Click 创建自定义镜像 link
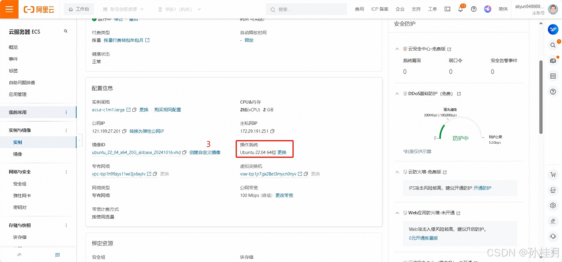 coord(205,152)
